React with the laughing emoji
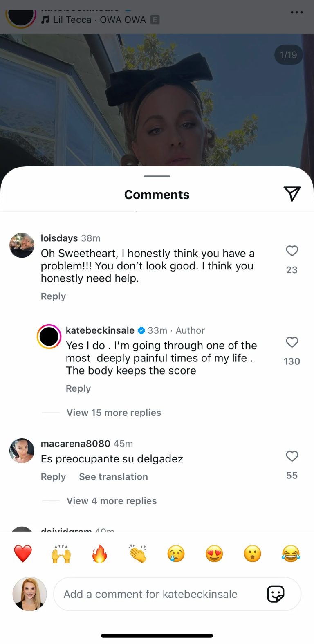 pyautogui.click(x=291, y=553)
